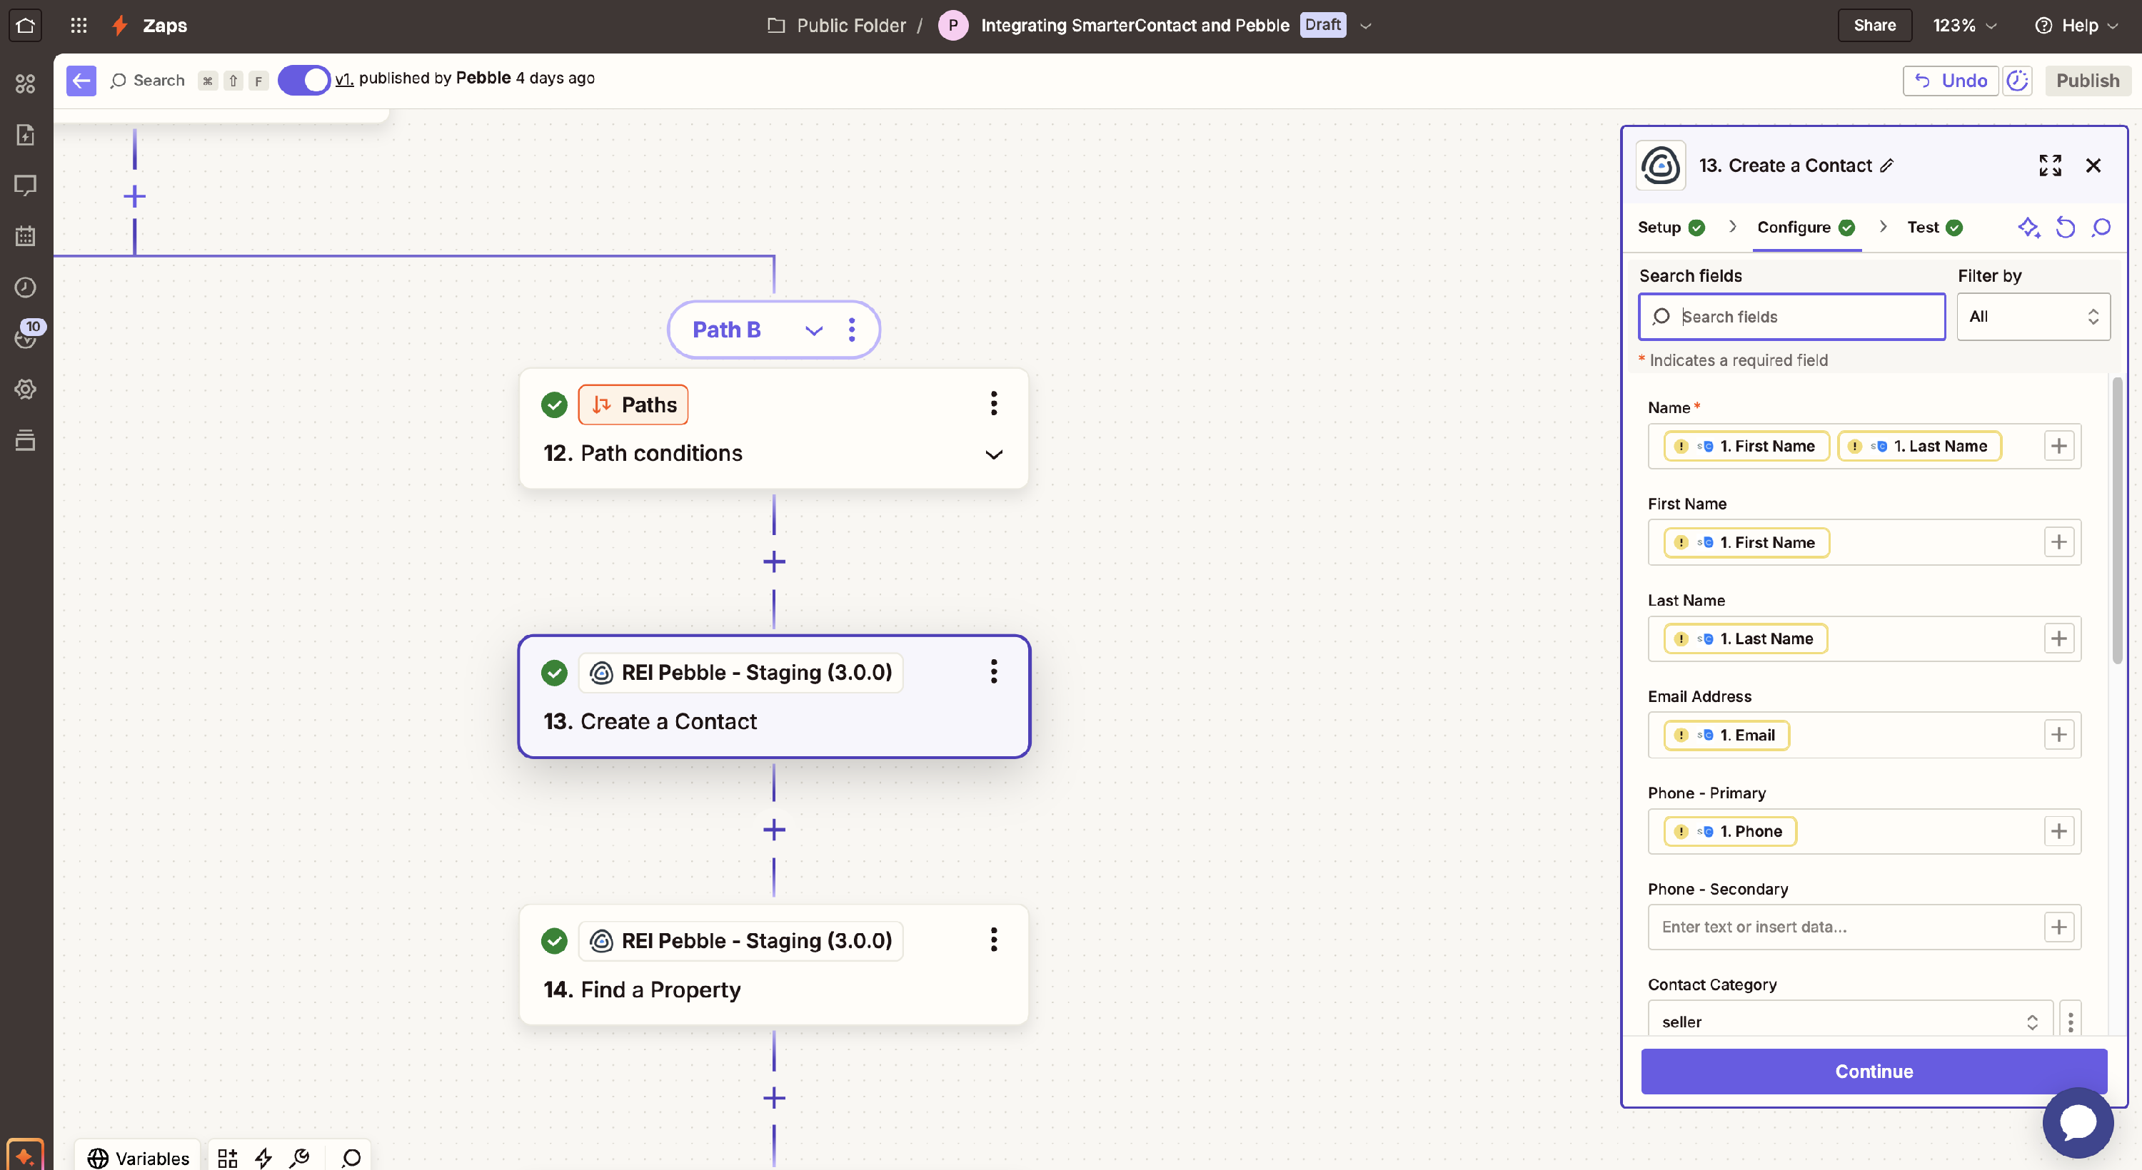
Task: Click the AI sparkle icon in step panel
Action: tap(2028, 227)
